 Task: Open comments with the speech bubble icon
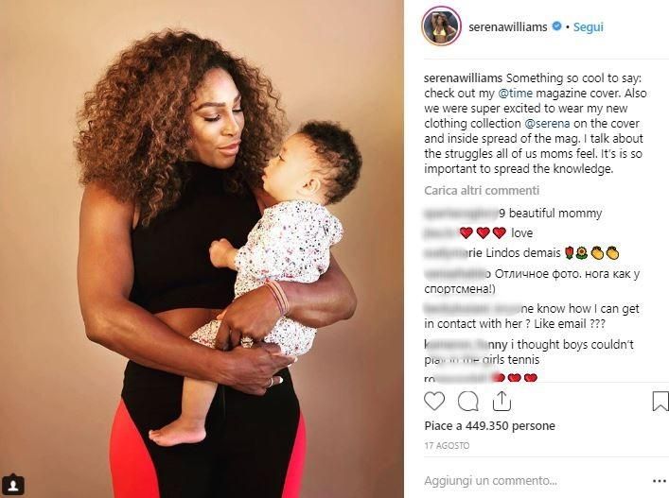click(x=468, y=401)
